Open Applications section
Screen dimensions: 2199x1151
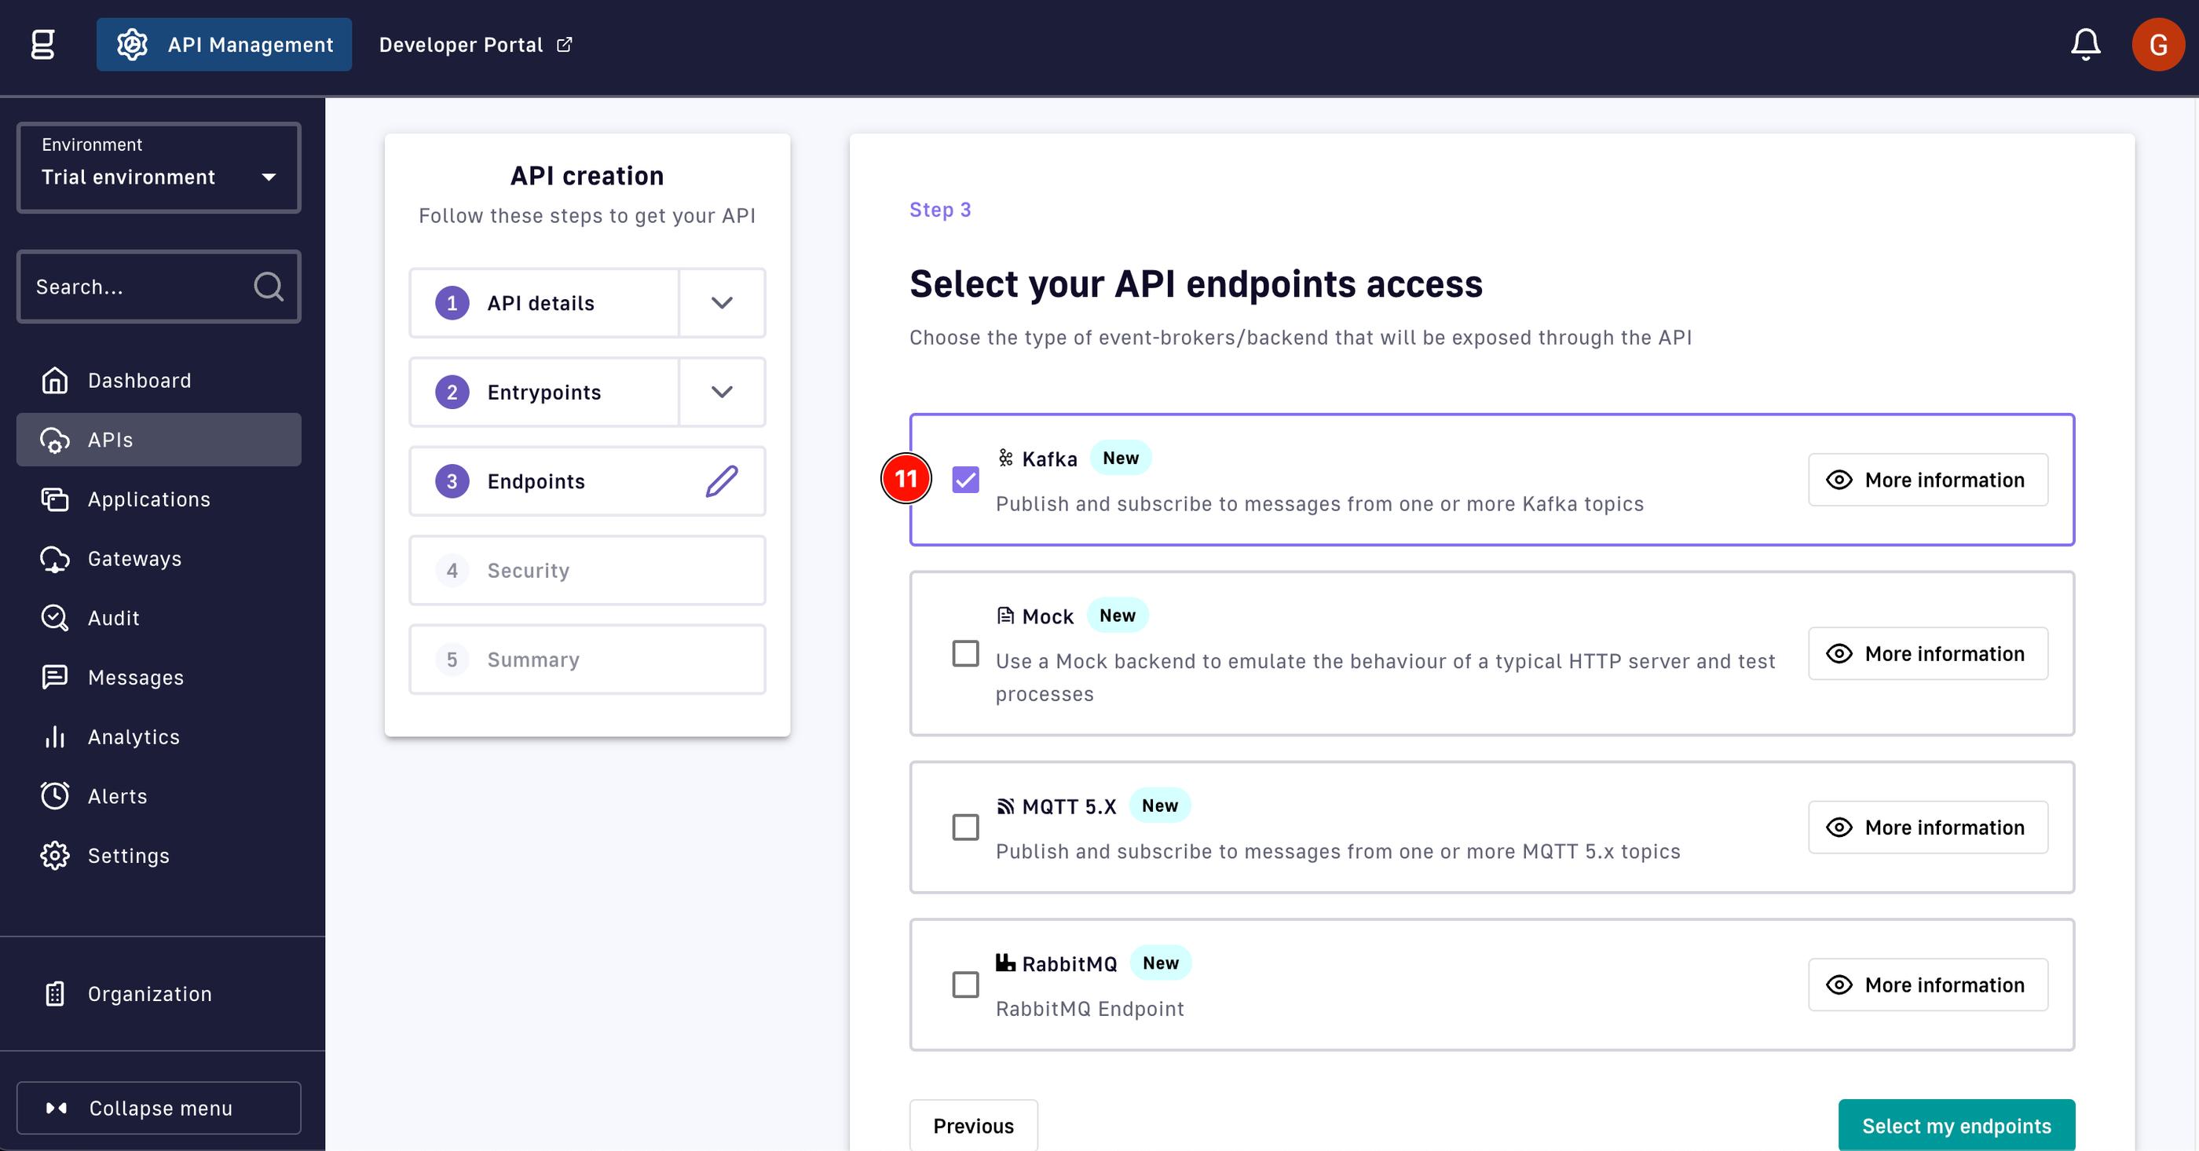pos(148,499)
